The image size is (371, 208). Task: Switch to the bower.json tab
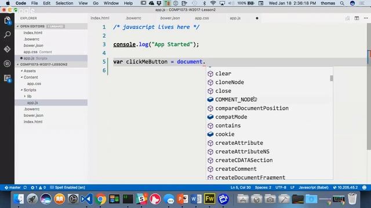(170, 18)
